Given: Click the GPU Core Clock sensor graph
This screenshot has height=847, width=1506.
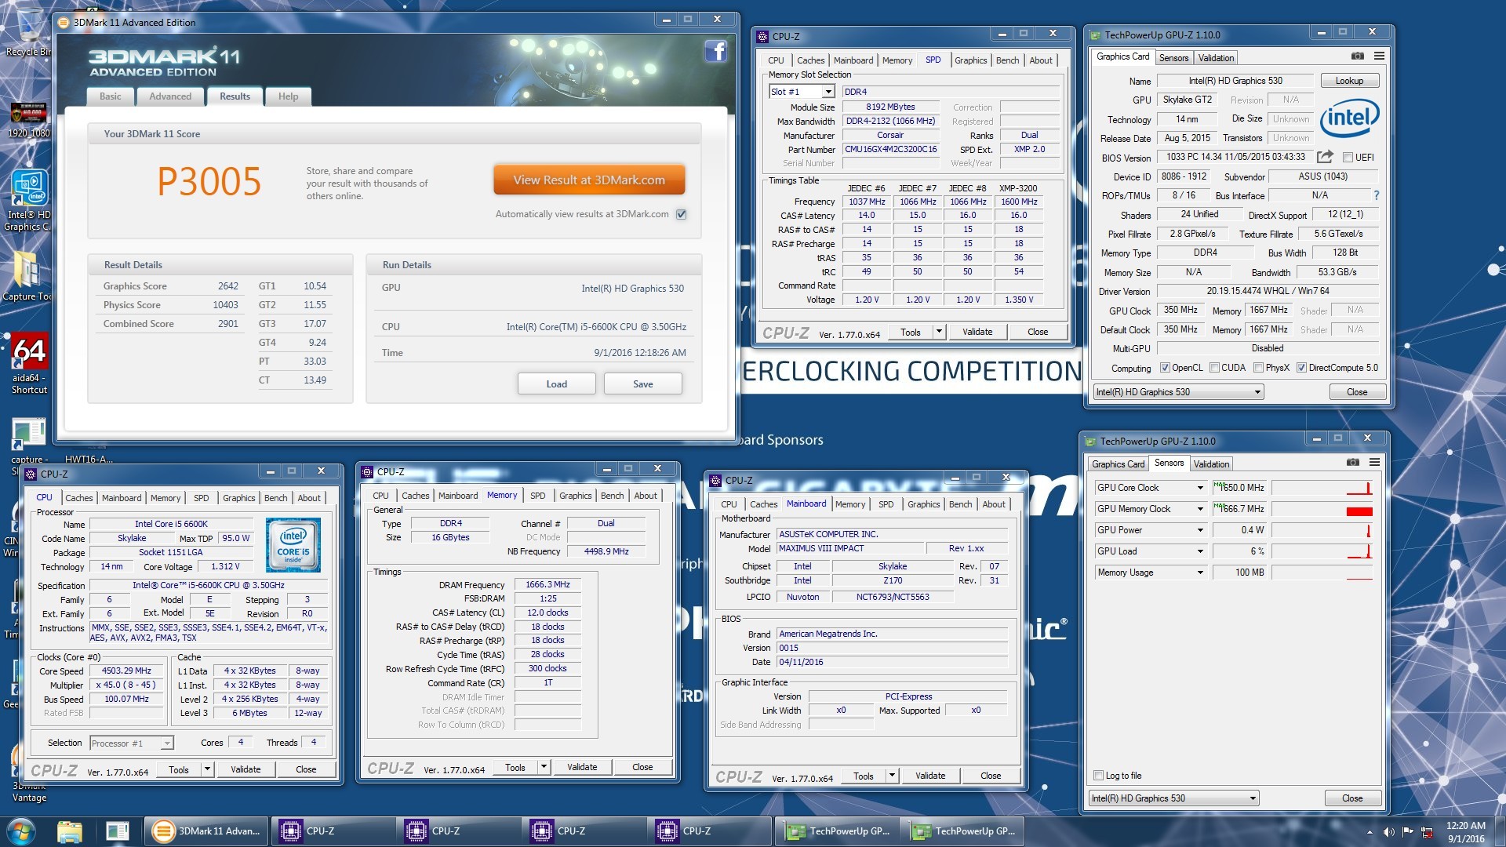Looking at the screenshot, I should coord(1322,488).
